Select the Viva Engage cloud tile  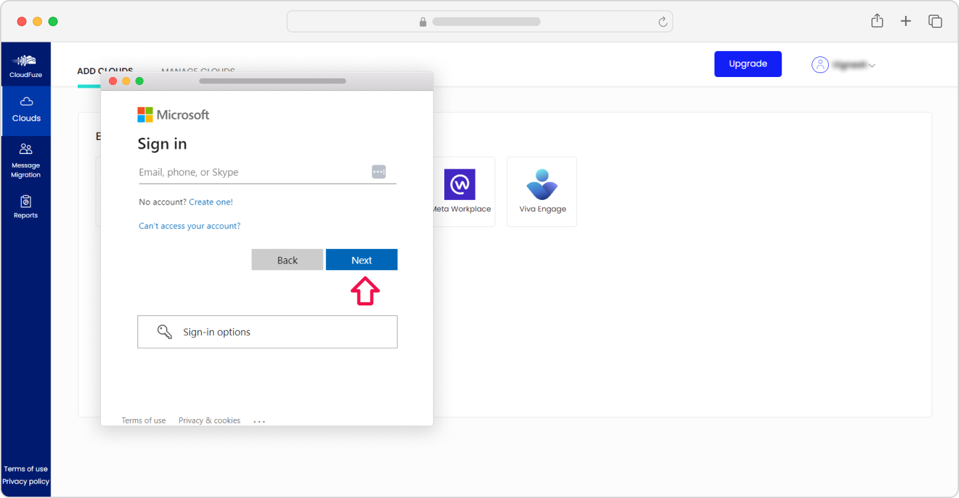coord(542,191)
